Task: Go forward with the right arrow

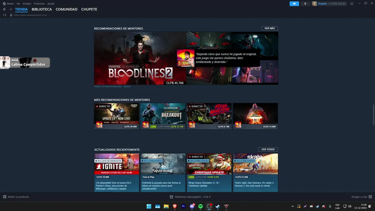Action: click(11, 9)
